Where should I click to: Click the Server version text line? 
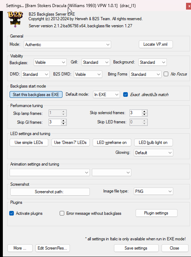(x=80, y=26)
